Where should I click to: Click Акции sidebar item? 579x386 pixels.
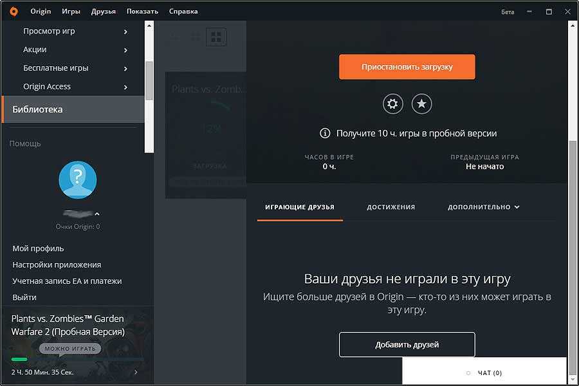point(35,50)
